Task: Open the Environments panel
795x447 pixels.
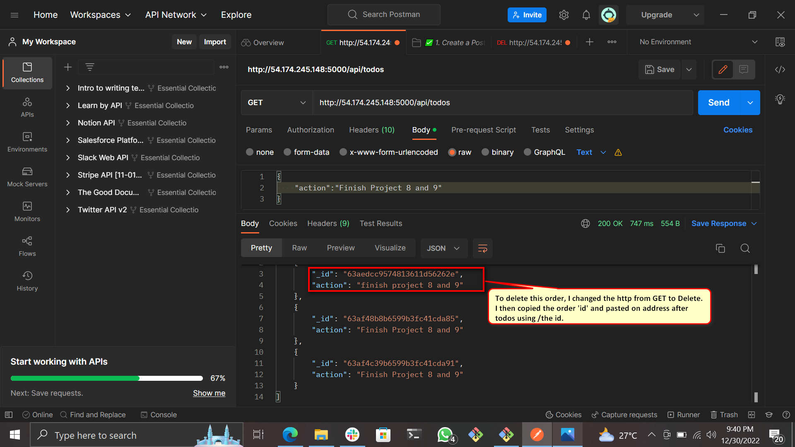Action: click(x=27, y=142)
